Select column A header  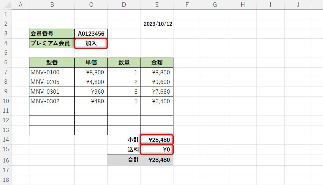point(21,5)
